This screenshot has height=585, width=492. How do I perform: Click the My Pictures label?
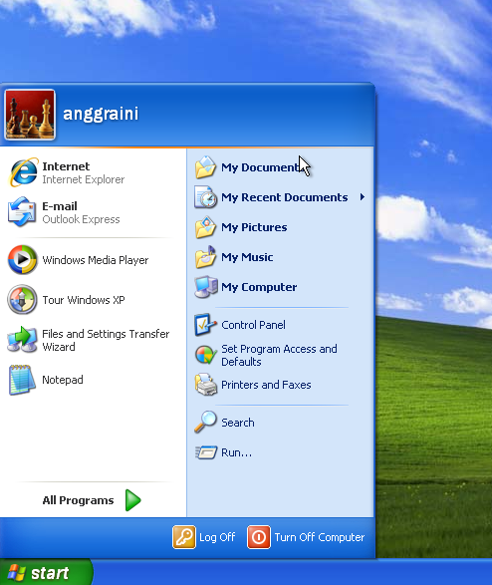pyautogui.click(x=254, y=227)
